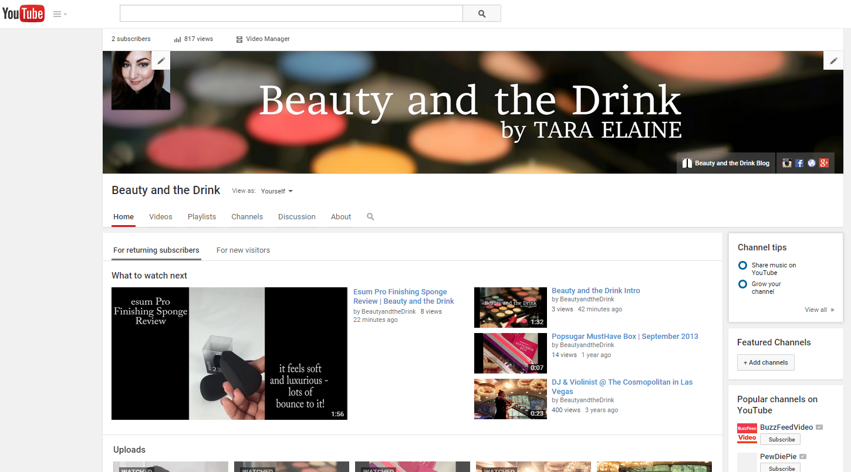851x472 pixels.
Task: Click the 2 subscribers link
Action: tap(131, 39)
